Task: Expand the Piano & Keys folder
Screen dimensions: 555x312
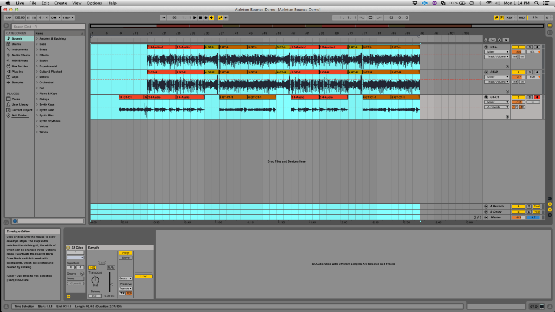Action: 37,93
